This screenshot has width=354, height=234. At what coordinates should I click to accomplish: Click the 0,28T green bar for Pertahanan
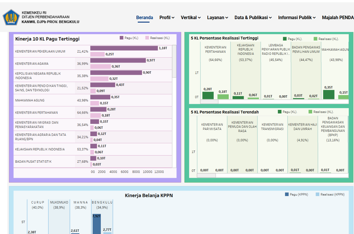208,95
